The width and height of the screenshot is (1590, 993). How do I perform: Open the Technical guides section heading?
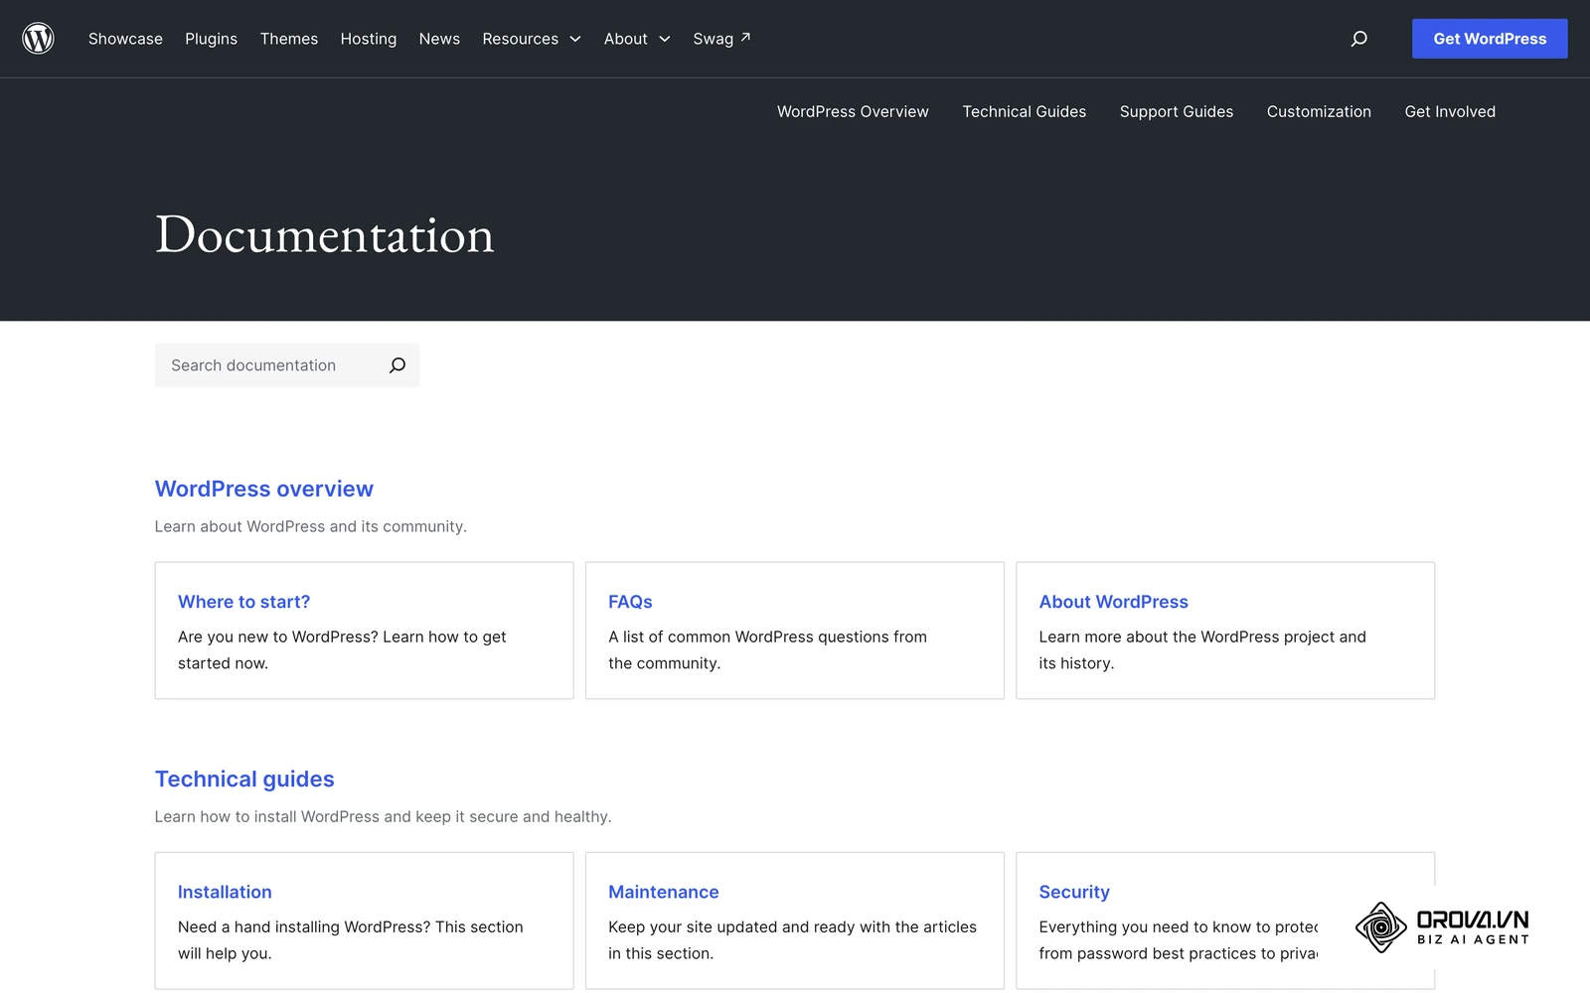tap(244, 779)
